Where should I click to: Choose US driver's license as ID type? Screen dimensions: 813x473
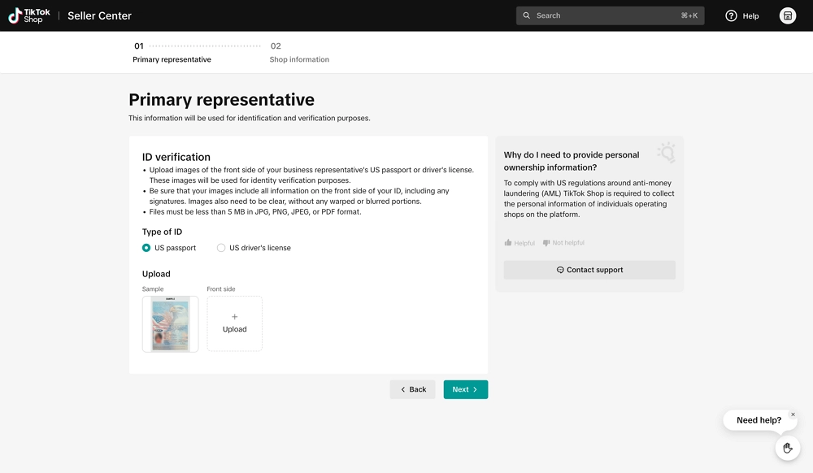tap(220, 248)
